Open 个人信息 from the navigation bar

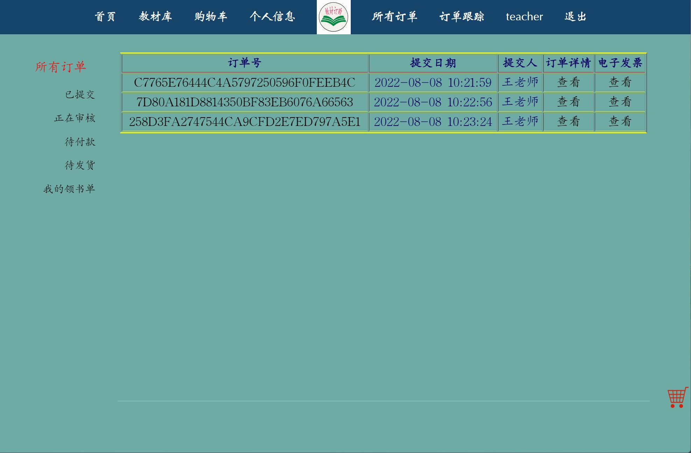[x=273, y=17]
